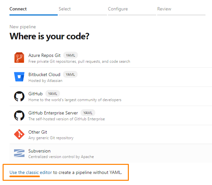Click the Bitbucket Cloud bucket icon
The width and height of the screenshot is (212, 185).
pos(19,77)
